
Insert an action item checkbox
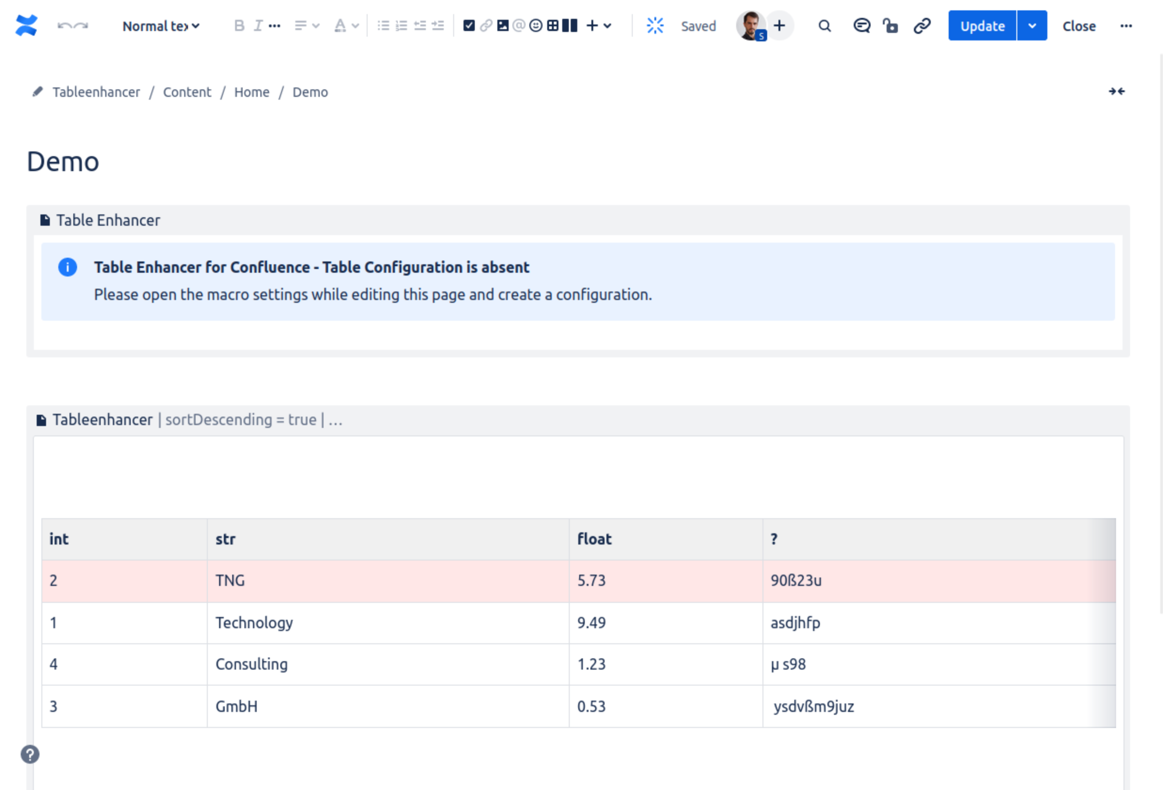[468, 25]
